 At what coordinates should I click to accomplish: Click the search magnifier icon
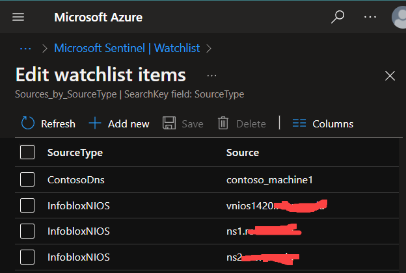(x=337, y=17)
